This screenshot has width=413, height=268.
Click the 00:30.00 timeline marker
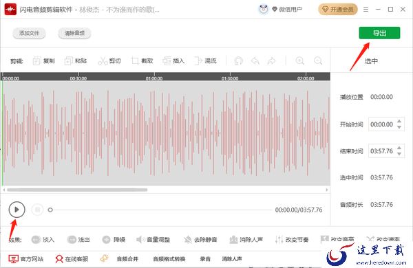[78, 78]
